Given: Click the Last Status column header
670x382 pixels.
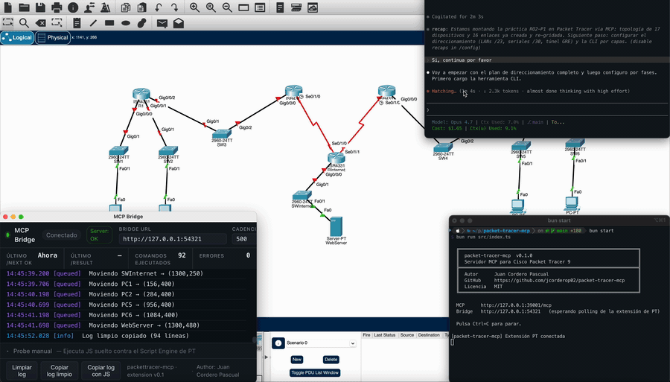Looking at the screenshot, I should point(385,335).
